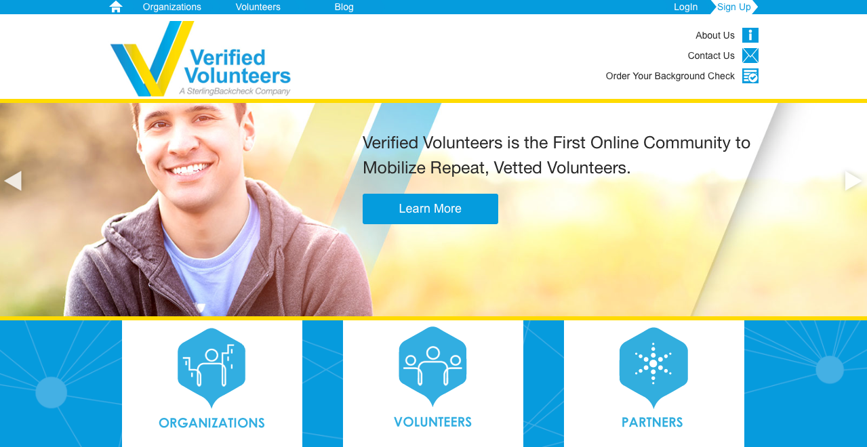
Task: Click the Verified Volunteers logo
Action: click(x=201, y=59)
